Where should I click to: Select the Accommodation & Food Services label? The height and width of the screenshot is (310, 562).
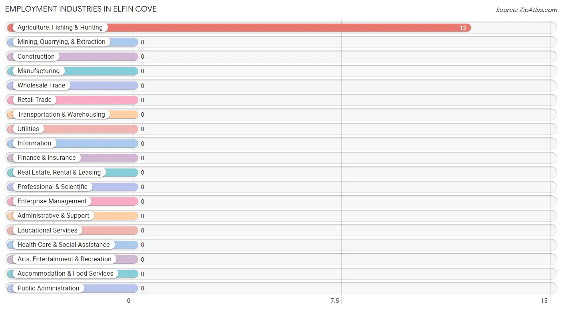[66, 274]
